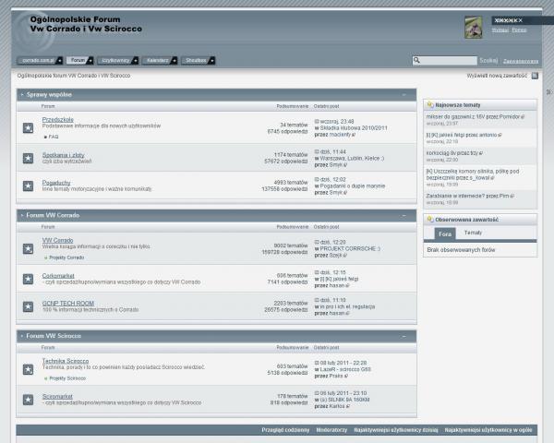Open the Forum menu item

[x=78, y=60]
